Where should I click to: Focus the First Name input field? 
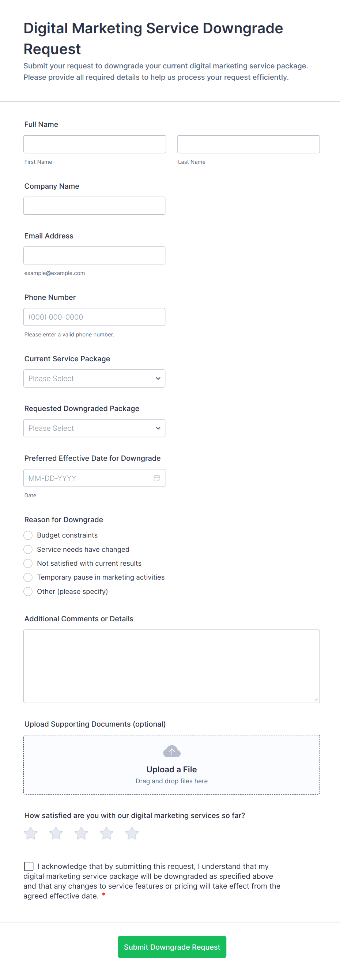coord(95,144)
